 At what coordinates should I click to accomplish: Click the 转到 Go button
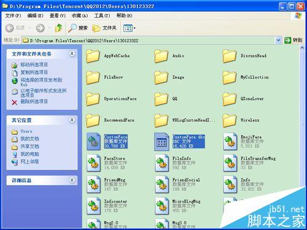pos(293,40)
